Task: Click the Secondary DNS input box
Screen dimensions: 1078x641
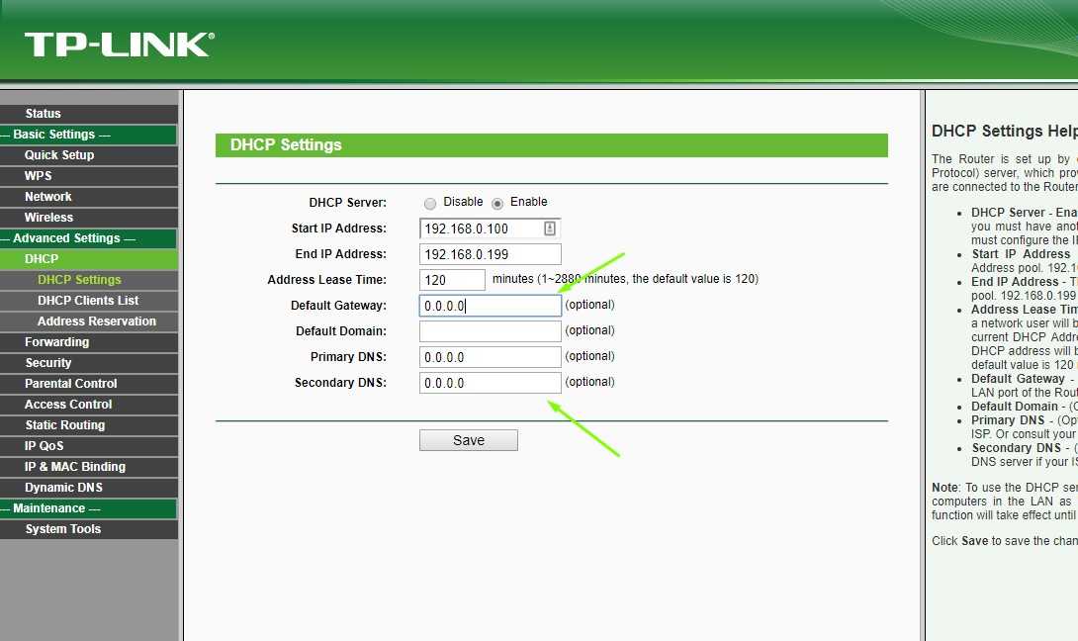Action: pos(490,383)
